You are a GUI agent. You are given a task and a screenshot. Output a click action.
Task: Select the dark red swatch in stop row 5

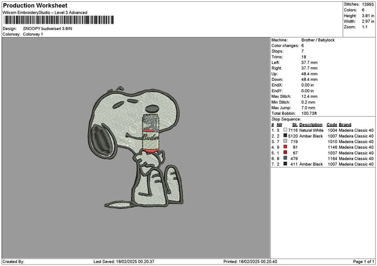[x=285, y=152]
